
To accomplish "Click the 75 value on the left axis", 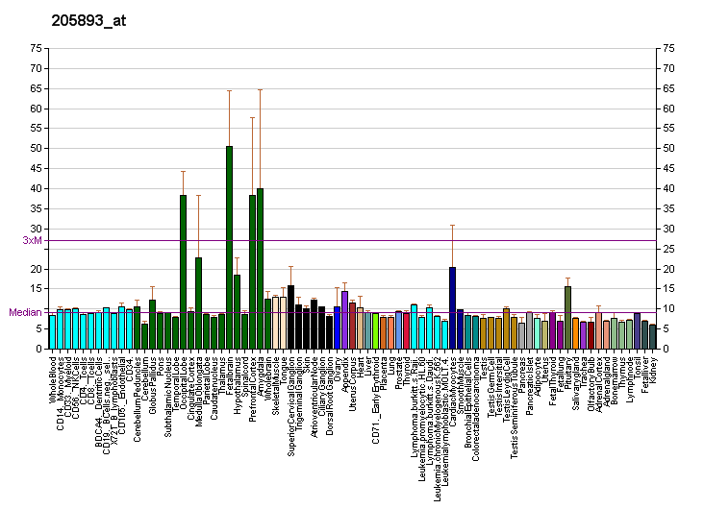I will pos(36,48).
